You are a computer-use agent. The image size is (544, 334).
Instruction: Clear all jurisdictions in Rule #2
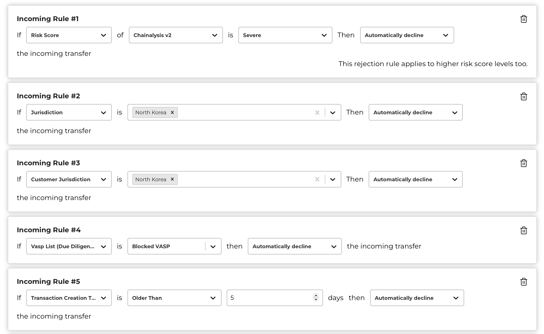(x=317, y=113)
